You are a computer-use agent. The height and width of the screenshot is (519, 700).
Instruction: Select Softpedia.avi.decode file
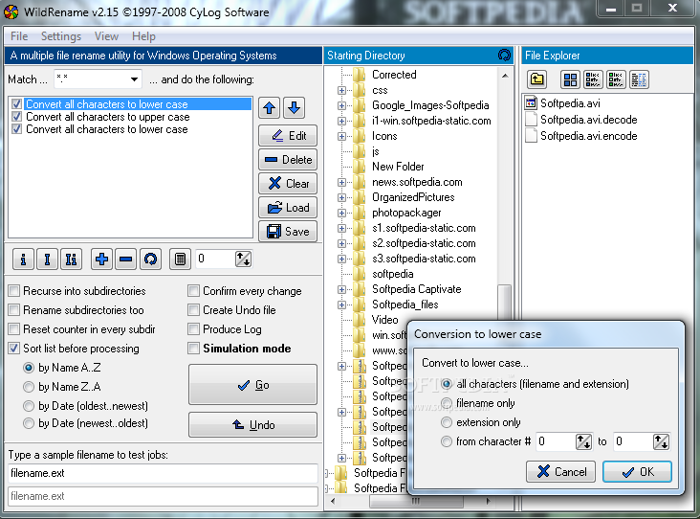(x=581, y=120)
